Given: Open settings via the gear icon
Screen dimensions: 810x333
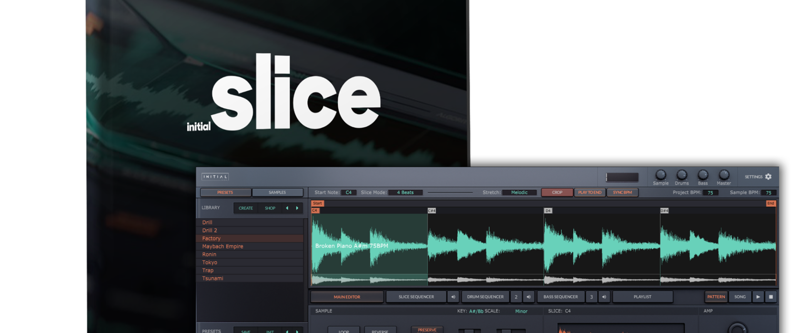Looking at the screenshot, I should (x=768, y=176).
